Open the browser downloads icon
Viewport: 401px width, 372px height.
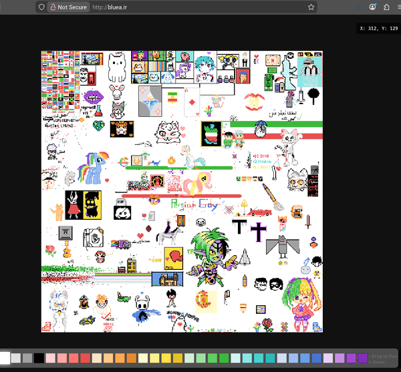358,7
